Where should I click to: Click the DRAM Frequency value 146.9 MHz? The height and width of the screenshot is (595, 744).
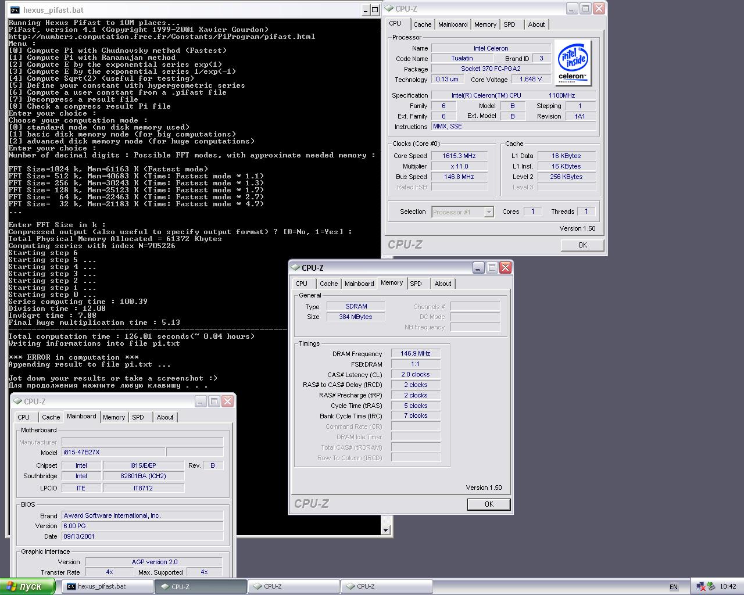[416, 353]
